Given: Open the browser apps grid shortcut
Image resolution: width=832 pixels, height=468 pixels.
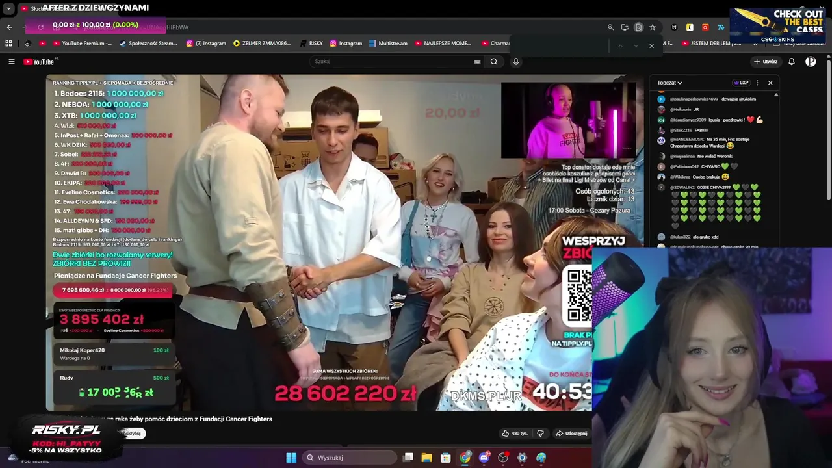Looking at the screenshot, I should pyautogui.click(x=8, y=44).
